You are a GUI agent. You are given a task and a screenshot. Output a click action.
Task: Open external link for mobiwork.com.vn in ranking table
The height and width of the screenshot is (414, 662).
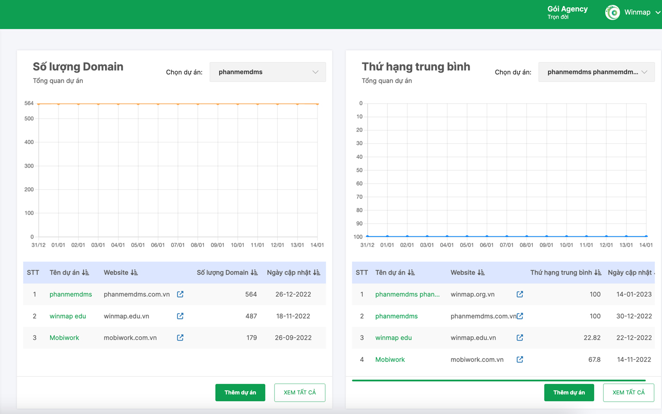[x=520, y=359]
